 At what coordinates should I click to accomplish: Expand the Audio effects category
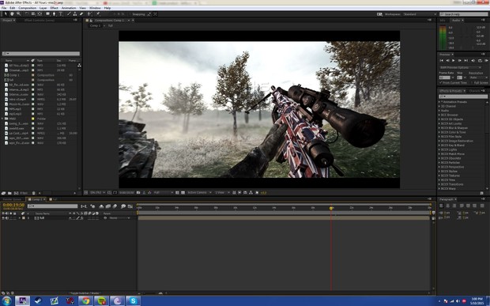(439, 111)
